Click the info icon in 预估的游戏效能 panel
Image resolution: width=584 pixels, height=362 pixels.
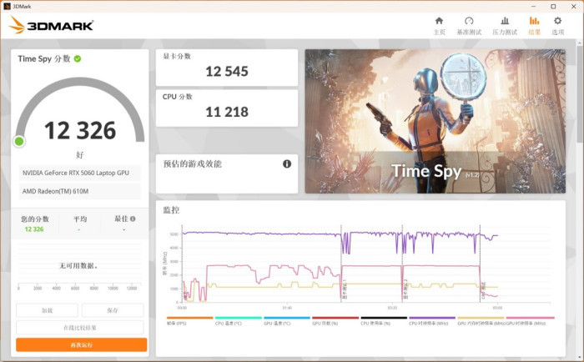287,163
